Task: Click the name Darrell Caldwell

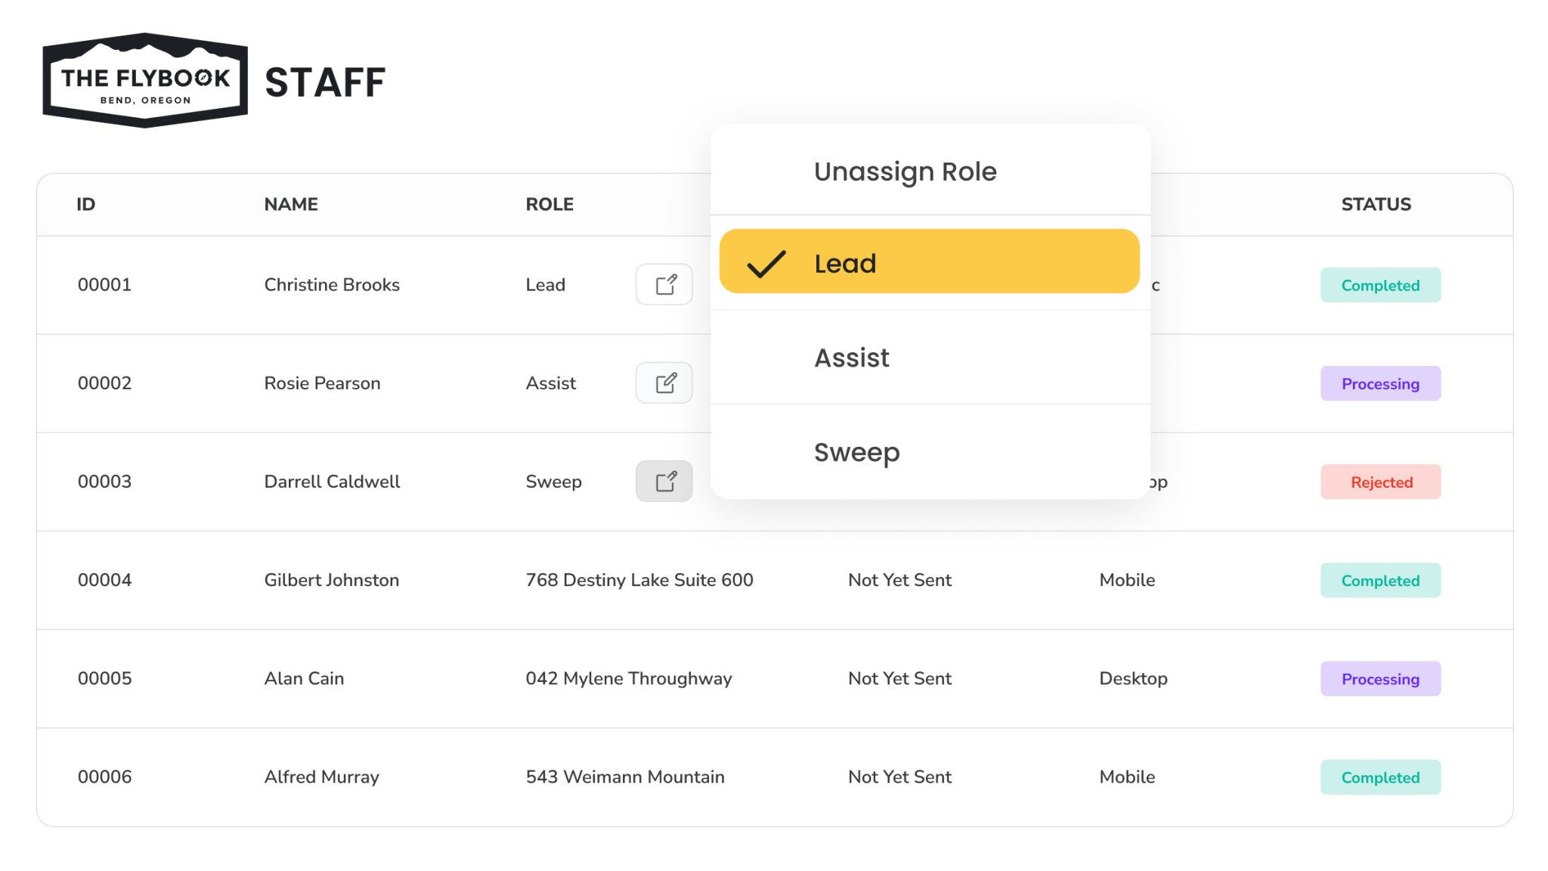Action: 332,481
